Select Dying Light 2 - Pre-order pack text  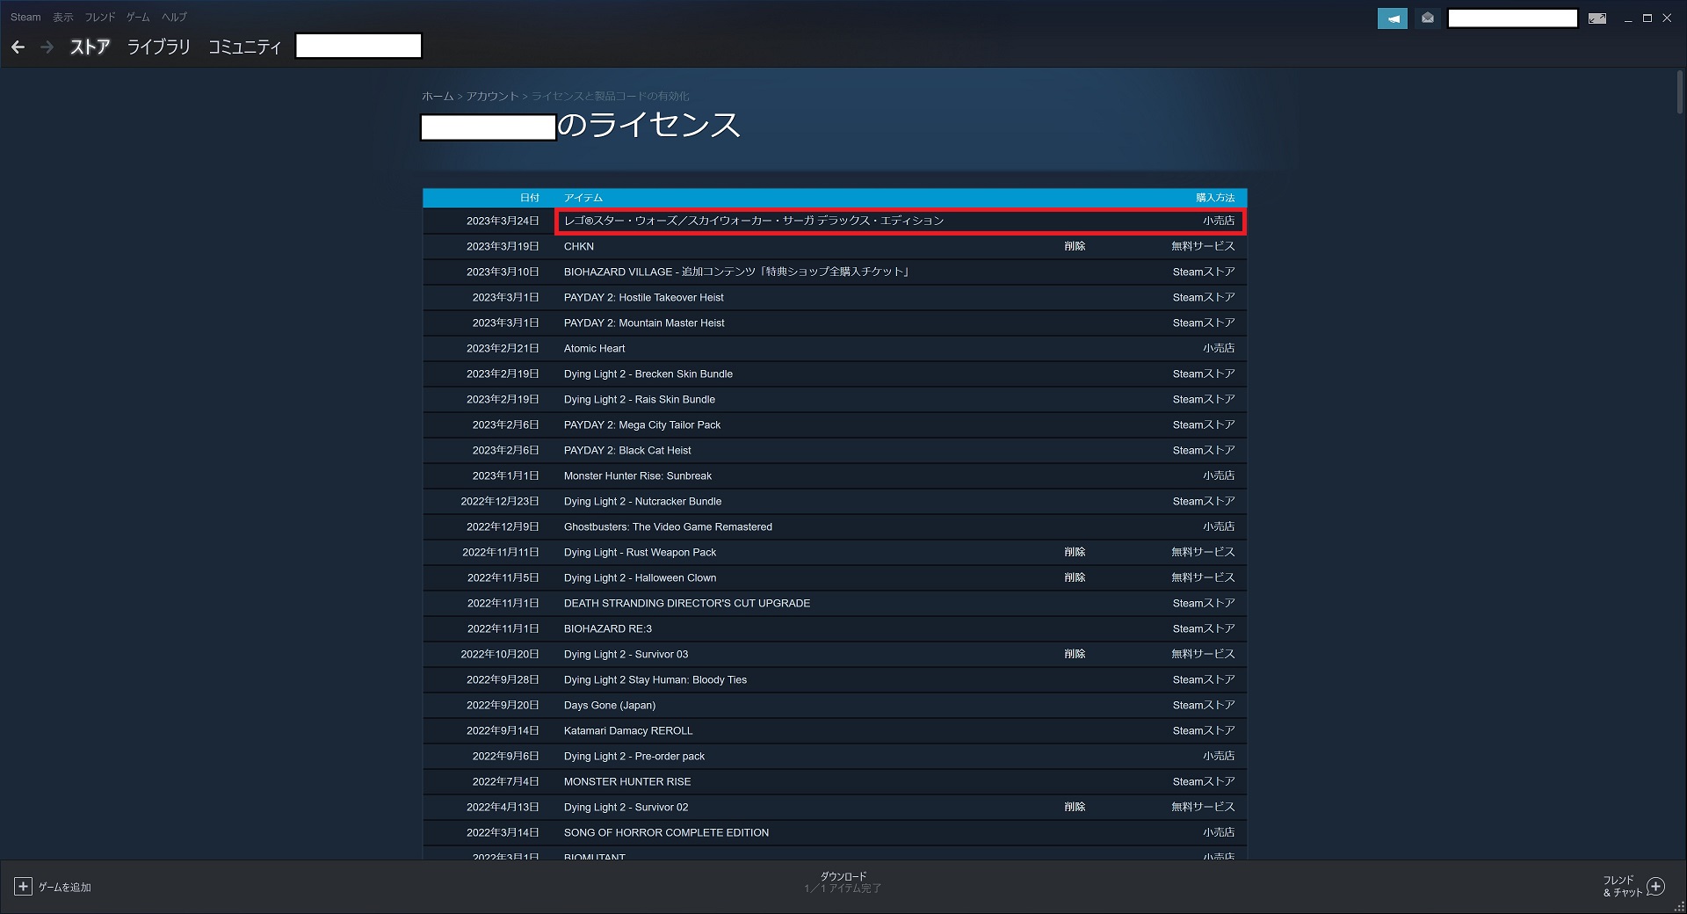pyautogui.click(x=634, y=756)
